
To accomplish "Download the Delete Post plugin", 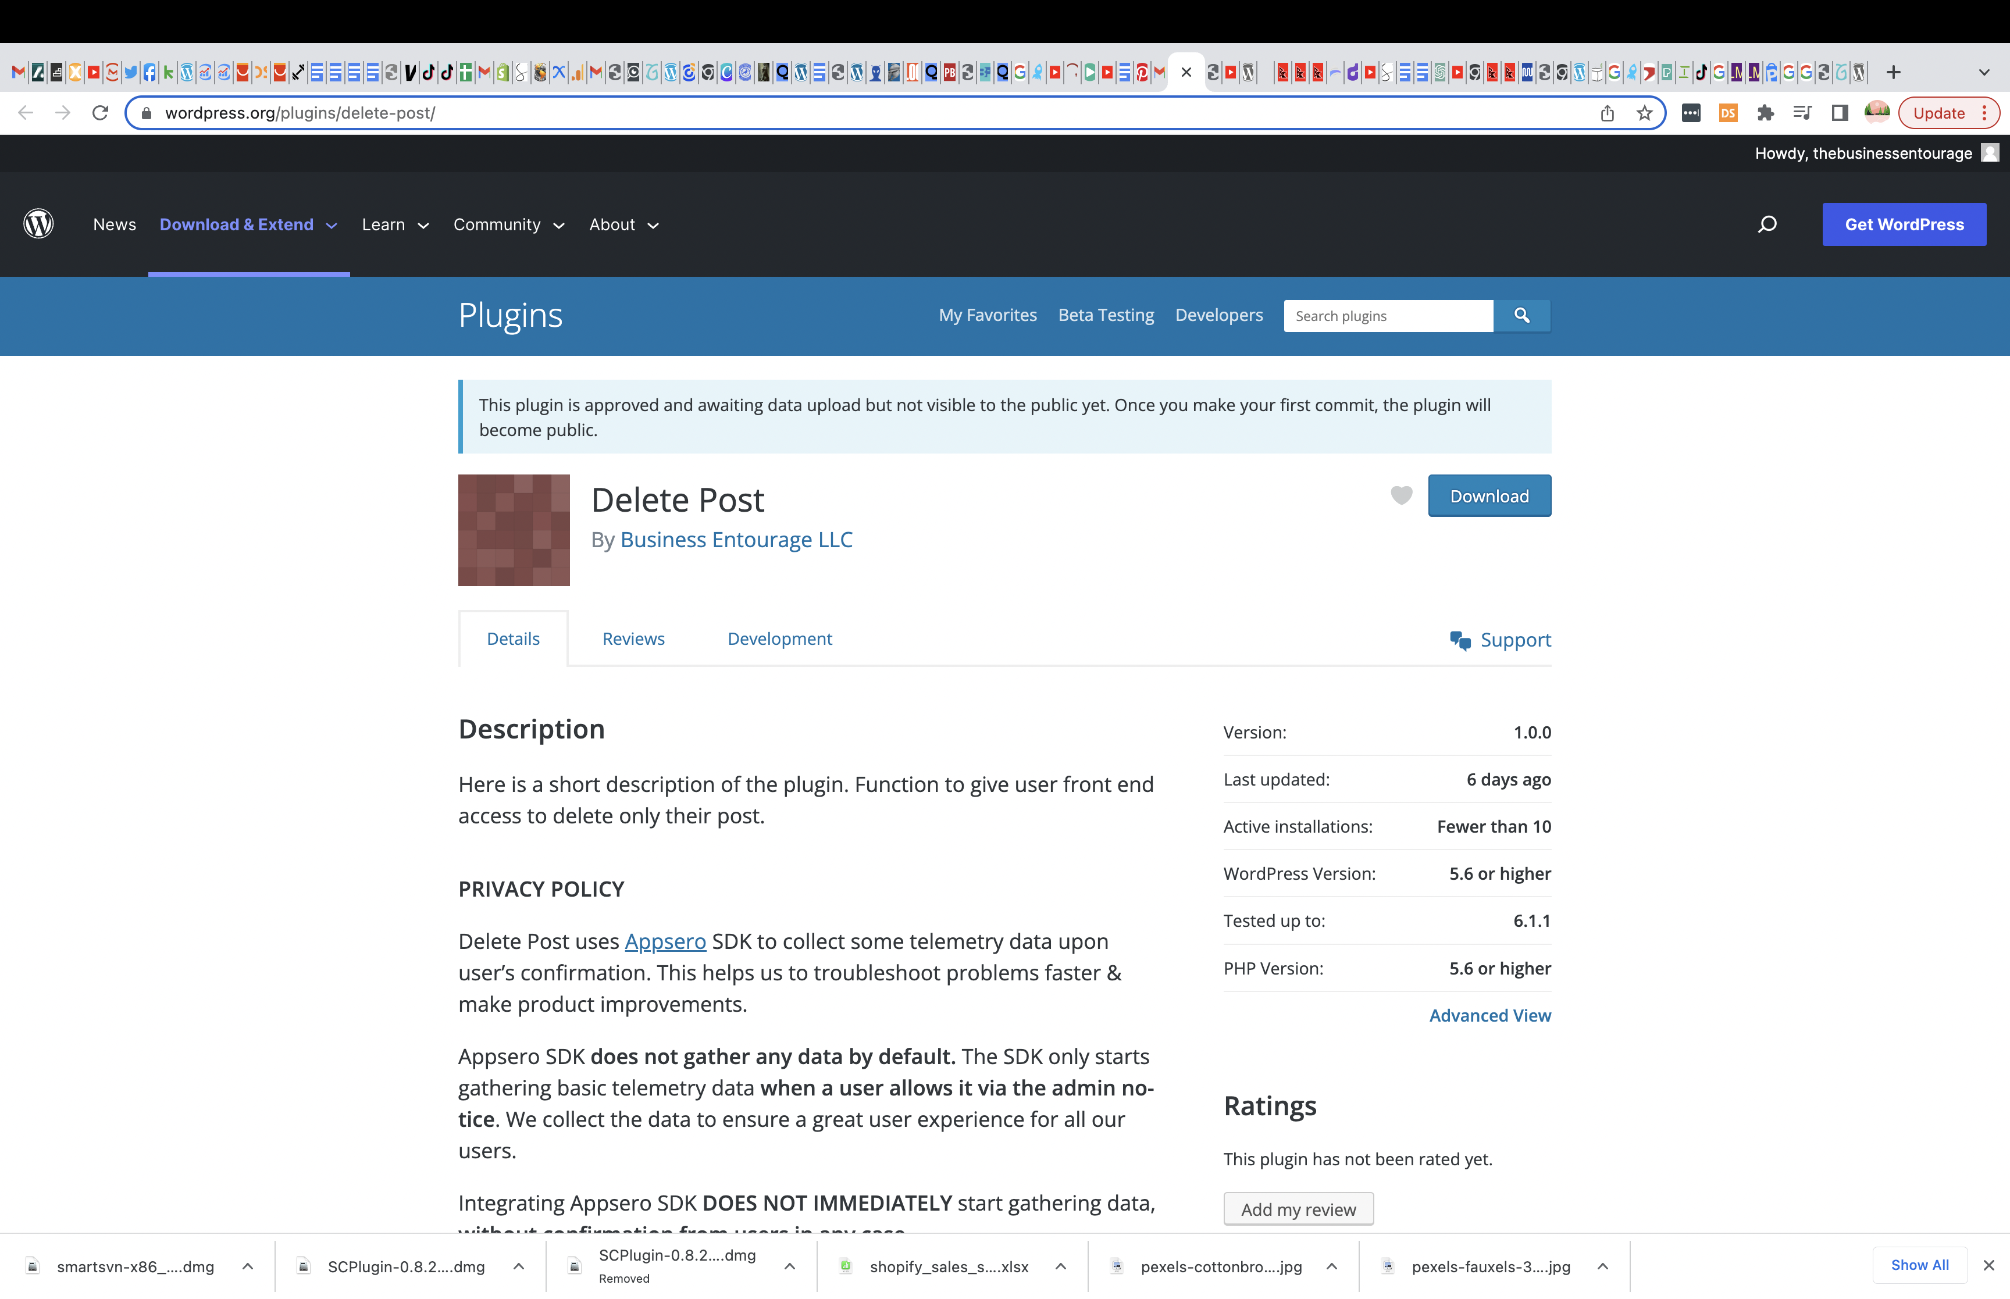I will (1489, 496).
